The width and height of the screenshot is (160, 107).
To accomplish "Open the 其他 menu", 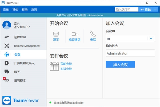I will [15, 10].
